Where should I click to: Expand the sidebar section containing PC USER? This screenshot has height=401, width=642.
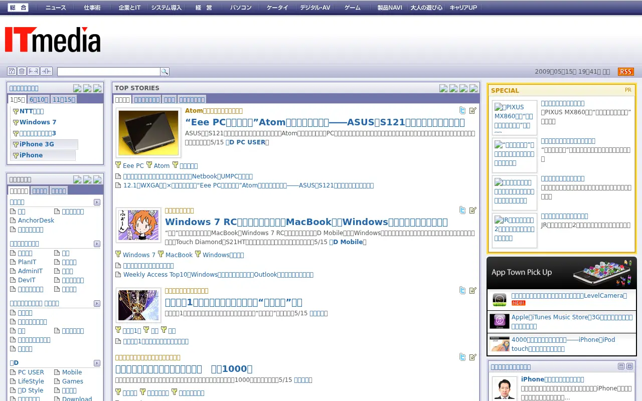pos(97,363)
